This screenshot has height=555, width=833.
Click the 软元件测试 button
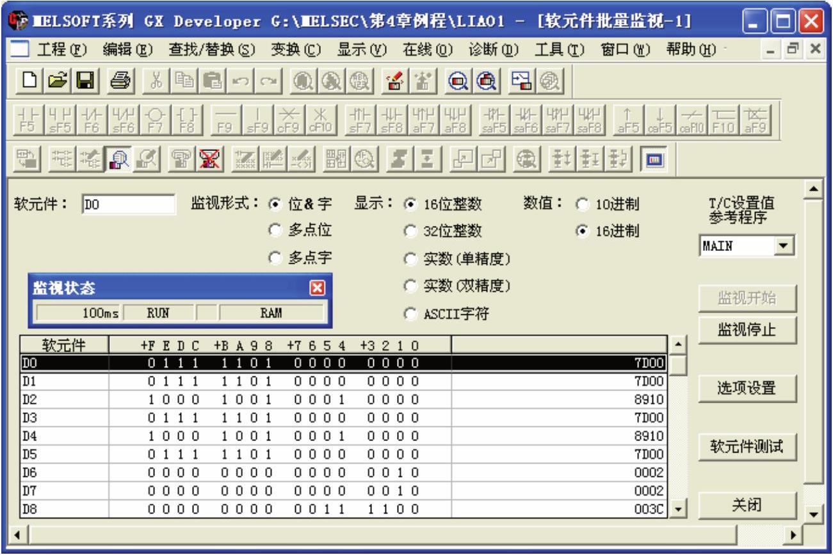(x=747, y=446)
